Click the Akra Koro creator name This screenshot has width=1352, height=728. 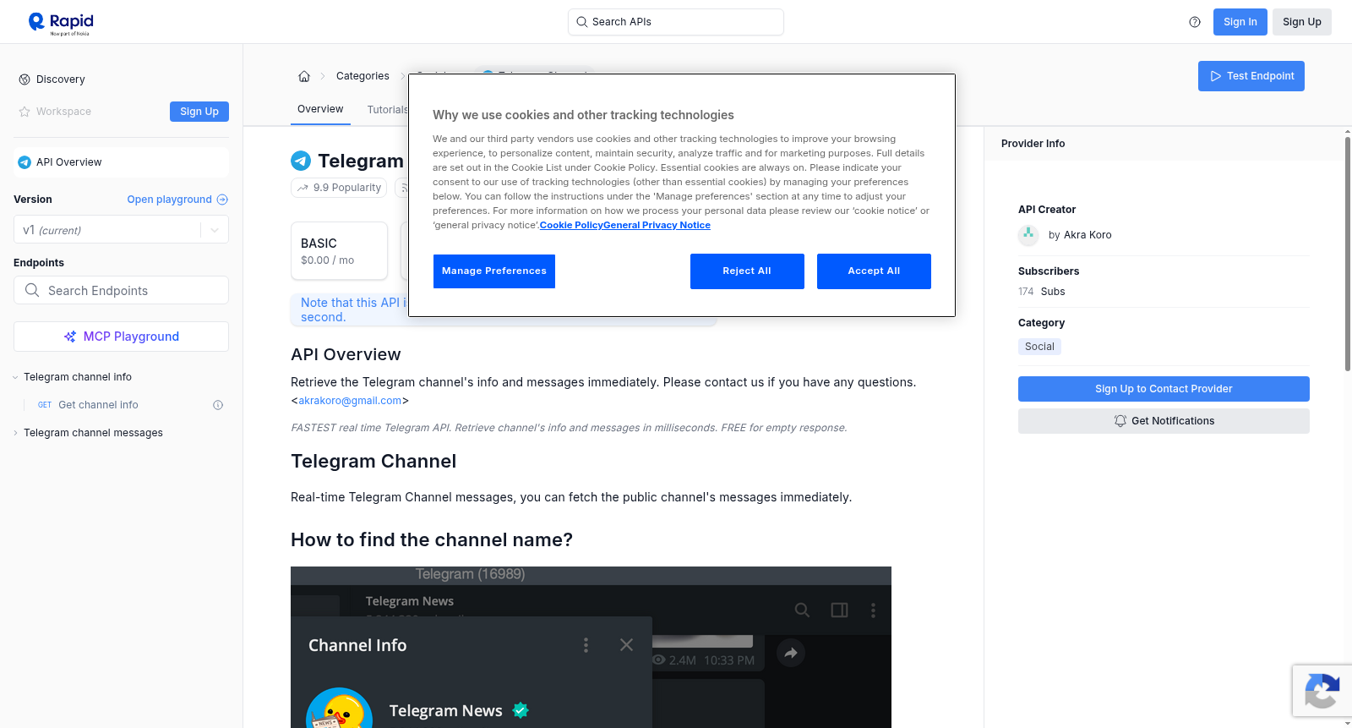[1088, 235]
